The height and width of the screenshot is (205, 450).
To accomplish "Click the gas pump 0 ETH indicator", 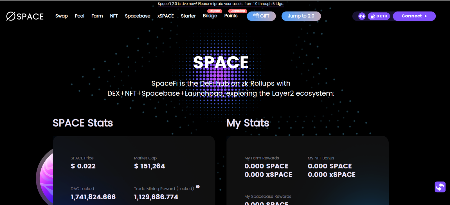I will pos(379,16).
